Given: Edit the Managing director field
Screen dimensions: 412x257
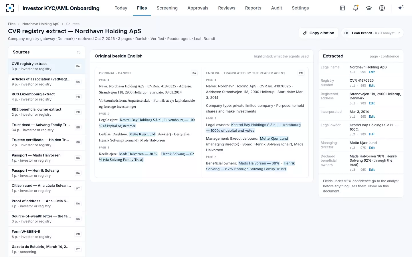Looking at the screenshot, I should 372,148.
